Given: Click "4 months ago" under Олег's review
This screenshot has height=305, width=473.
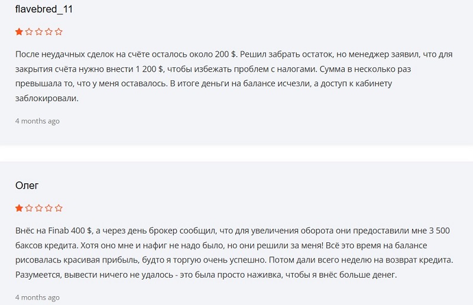Looking at the screenshot, I should [x=37, y=297].
